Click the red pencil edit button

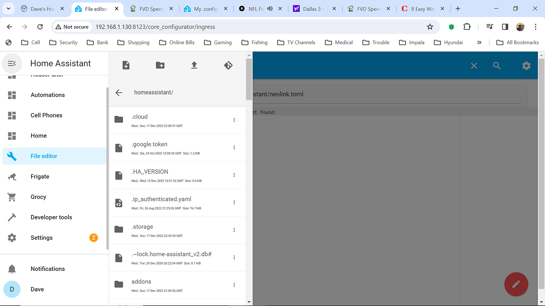tap(516, 284)
